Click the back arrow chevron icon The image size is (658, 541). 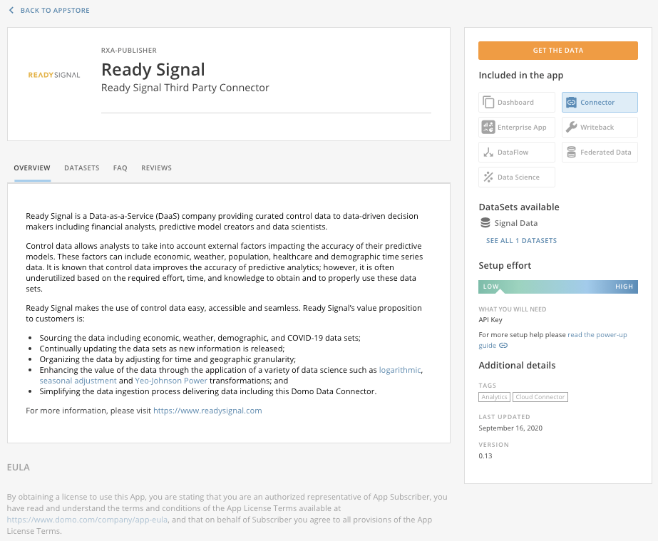click(11, 11)
